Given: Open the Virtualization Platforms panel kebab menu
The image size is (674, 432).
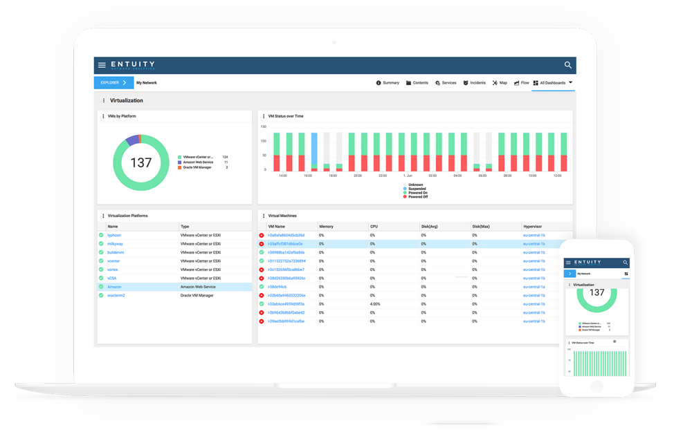Looking at the screenshot, I should tap(103, 216).
